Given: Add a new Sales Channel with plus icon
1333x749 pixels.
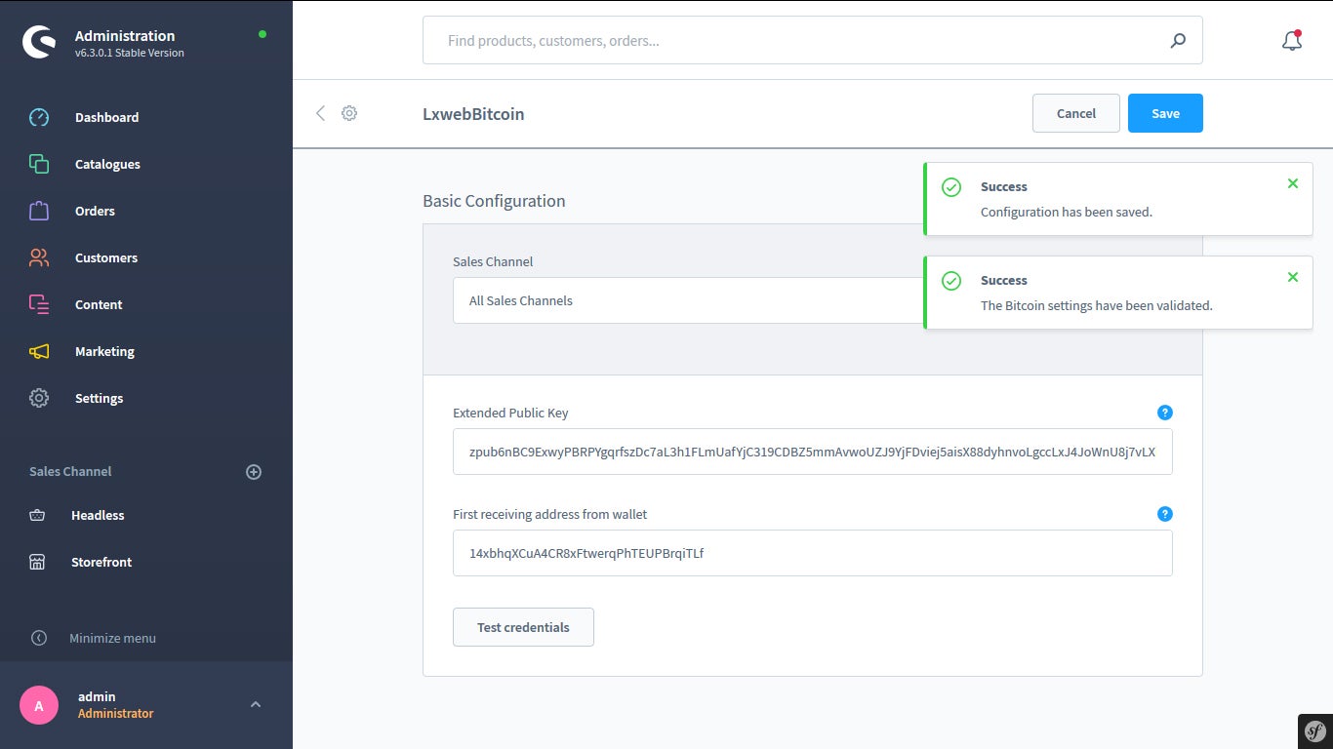Looking at the screenshot, I should pos(254,472).
